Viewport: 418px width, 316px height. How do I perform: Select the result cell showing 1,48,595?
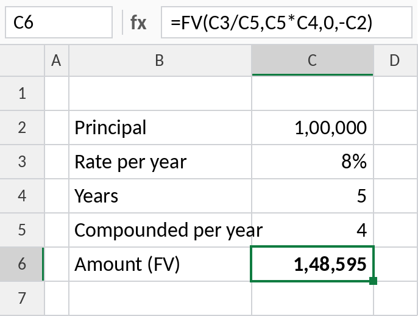(313, 264)
